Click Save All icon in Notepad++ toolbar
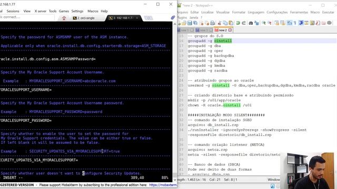 195,23
